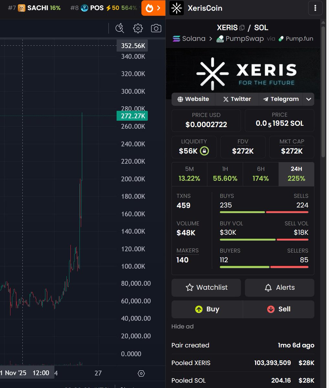This screenshot has height=388, width=329.
Task: Click the SOL quote token label
Action: [x=261, y=28]
